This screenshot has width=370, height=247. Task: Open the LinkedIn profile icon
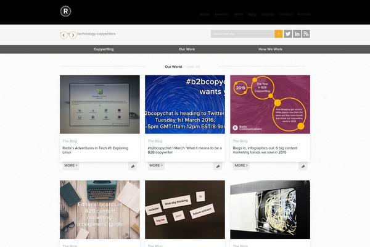click(x=297, y=34)
